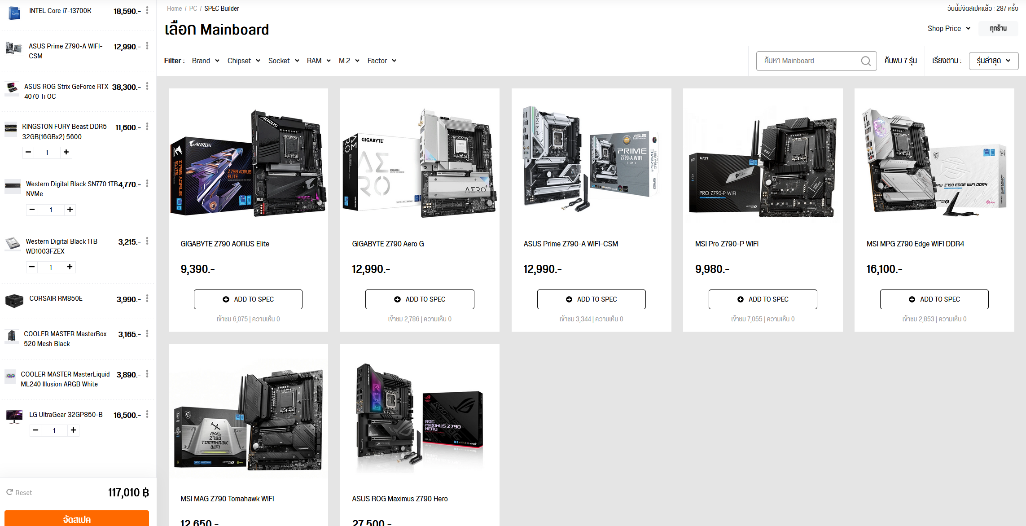1026x526 pixels.
Task: Open options menu for WD Black SN770 NVMe
Action: tap(147, 184)
